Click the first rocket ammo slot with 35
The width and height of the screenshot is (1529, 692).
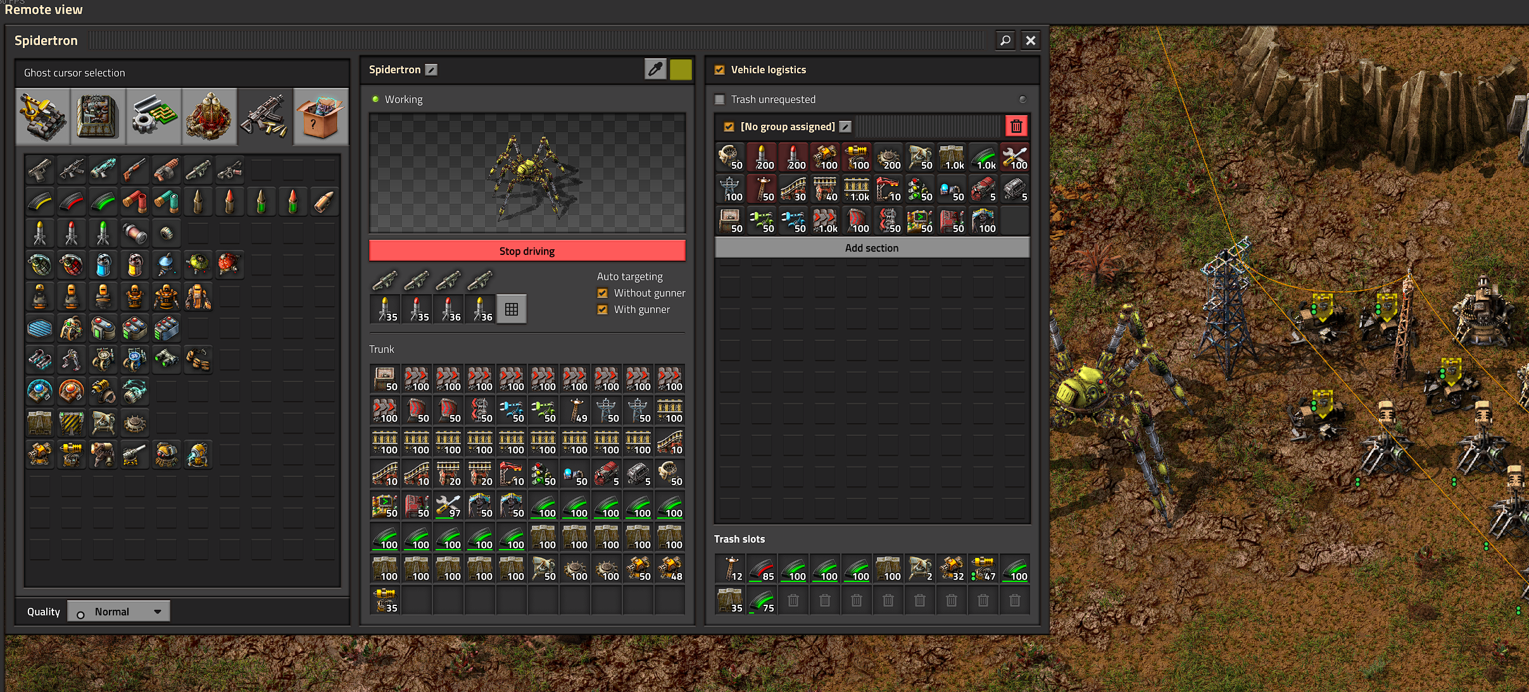[385, 309]
